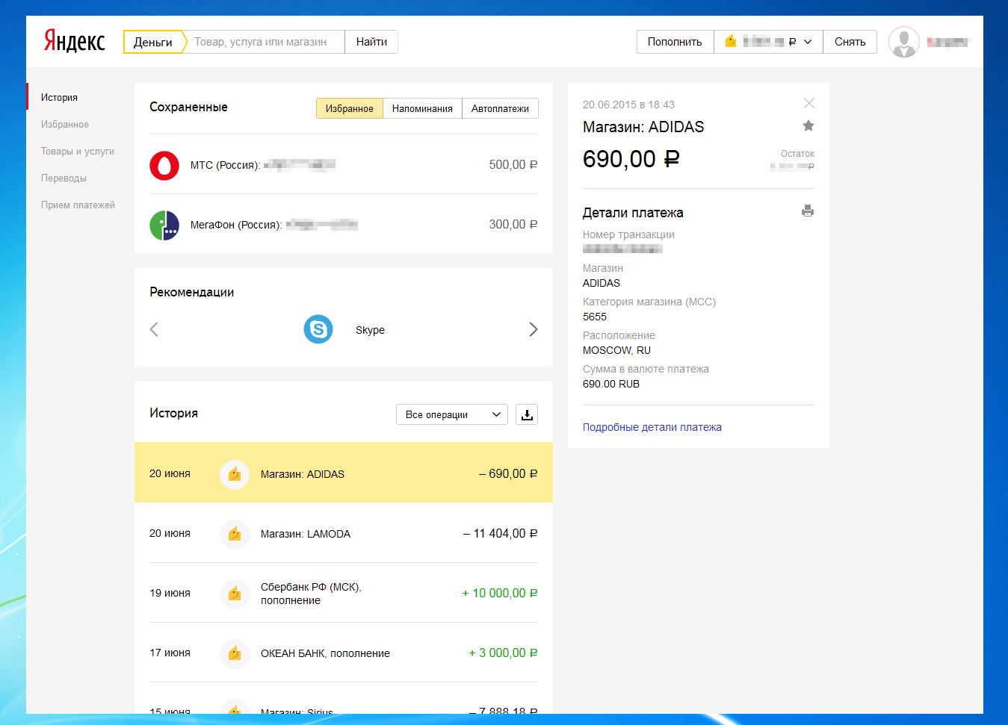Click the Skype icon in recommendations

(318, 329)
